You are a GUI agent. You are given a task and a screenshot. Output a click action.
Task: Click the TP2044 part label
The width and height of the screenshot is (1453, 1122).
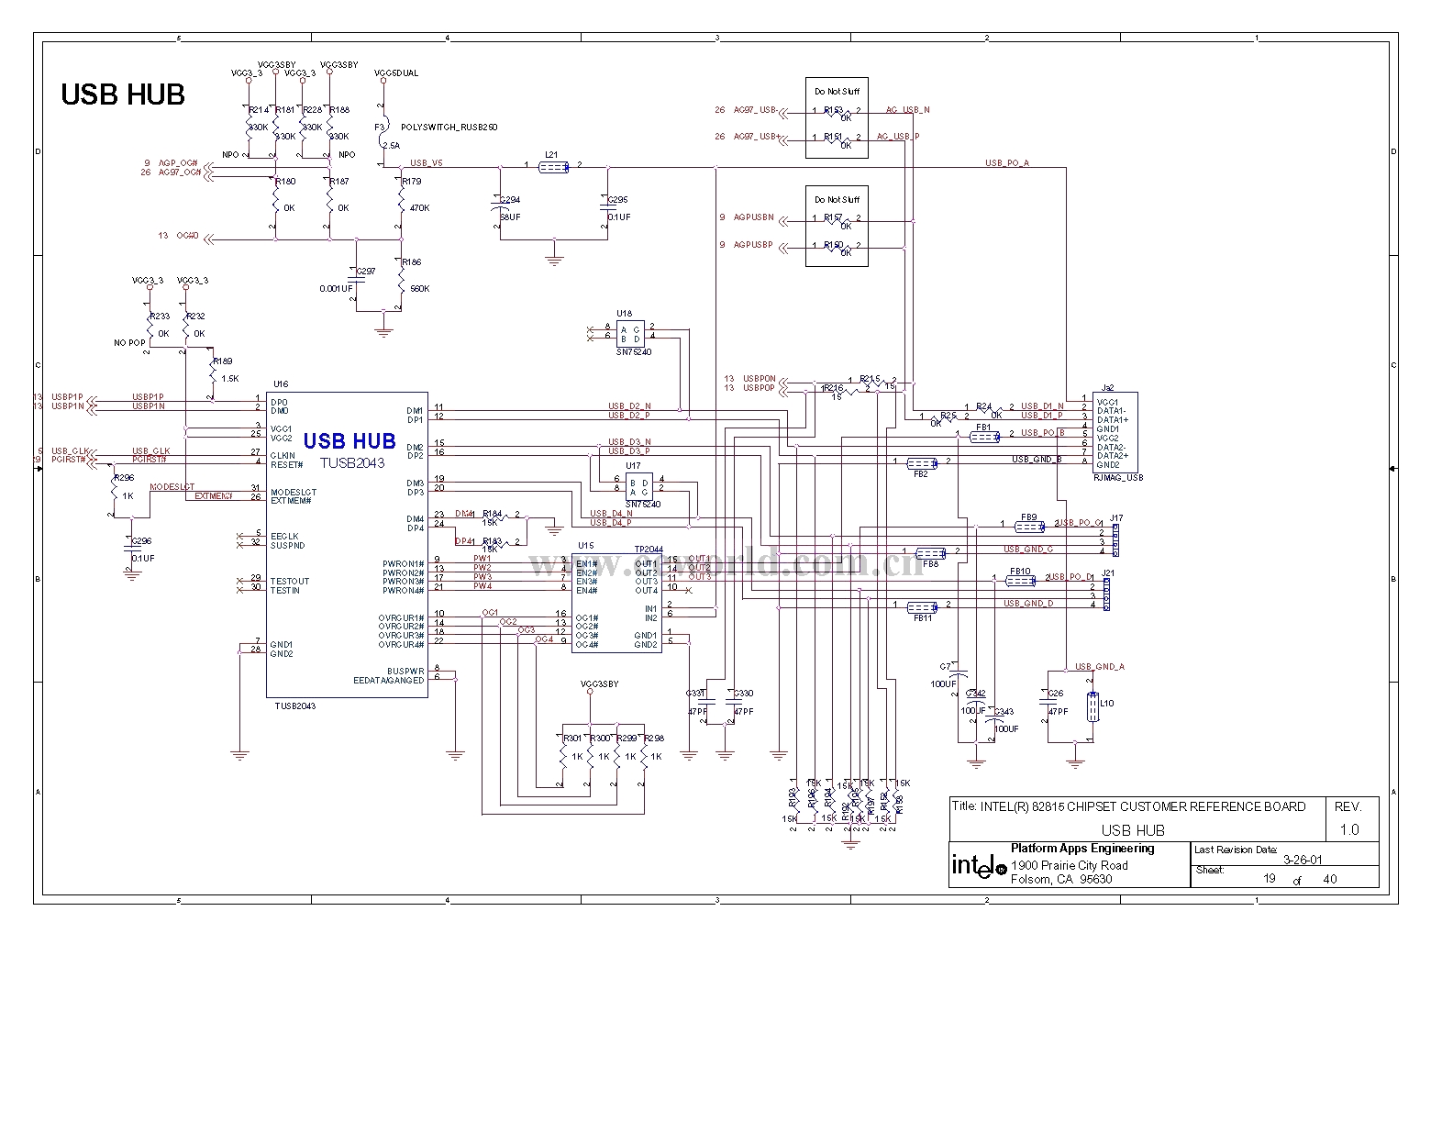(x=649, y=548)
